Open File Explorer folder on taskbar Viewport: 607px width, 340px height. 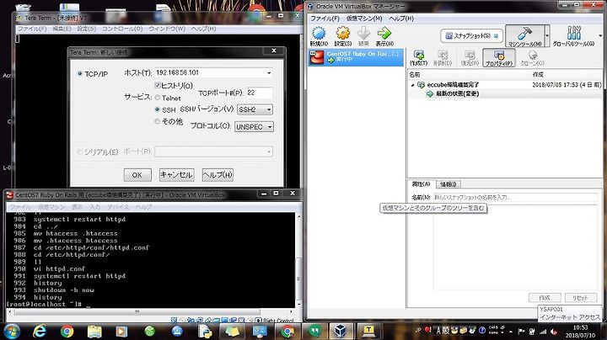pyautogui.click(x=94, y=332)
